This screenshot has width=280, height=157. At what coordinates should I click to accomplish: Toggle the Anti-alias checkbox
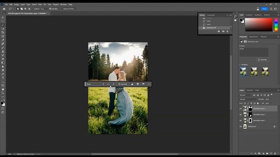pyautogui.click(x=50, y=9)
